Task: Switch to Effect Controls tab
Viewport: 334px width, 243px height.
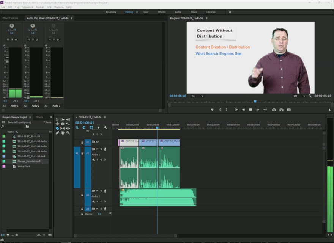Action: (x=10, y=18)
